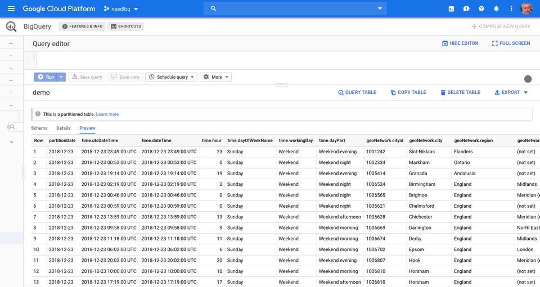Click Copy Table action
Screen dimensions: 540x287
point(408,93)
